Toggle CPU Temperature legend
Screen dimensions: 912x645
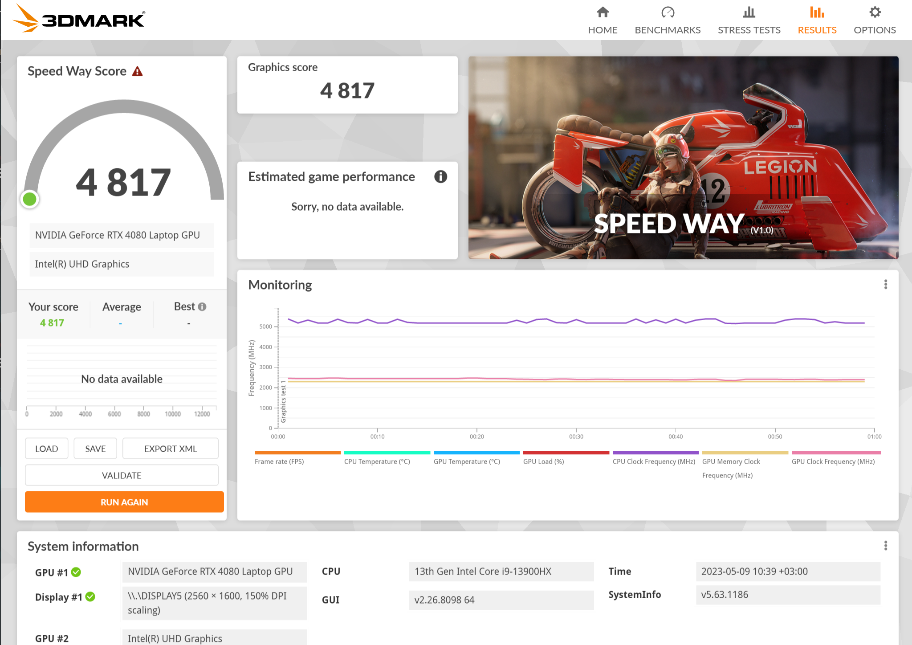pyautogui.click(x=387, y=458)
